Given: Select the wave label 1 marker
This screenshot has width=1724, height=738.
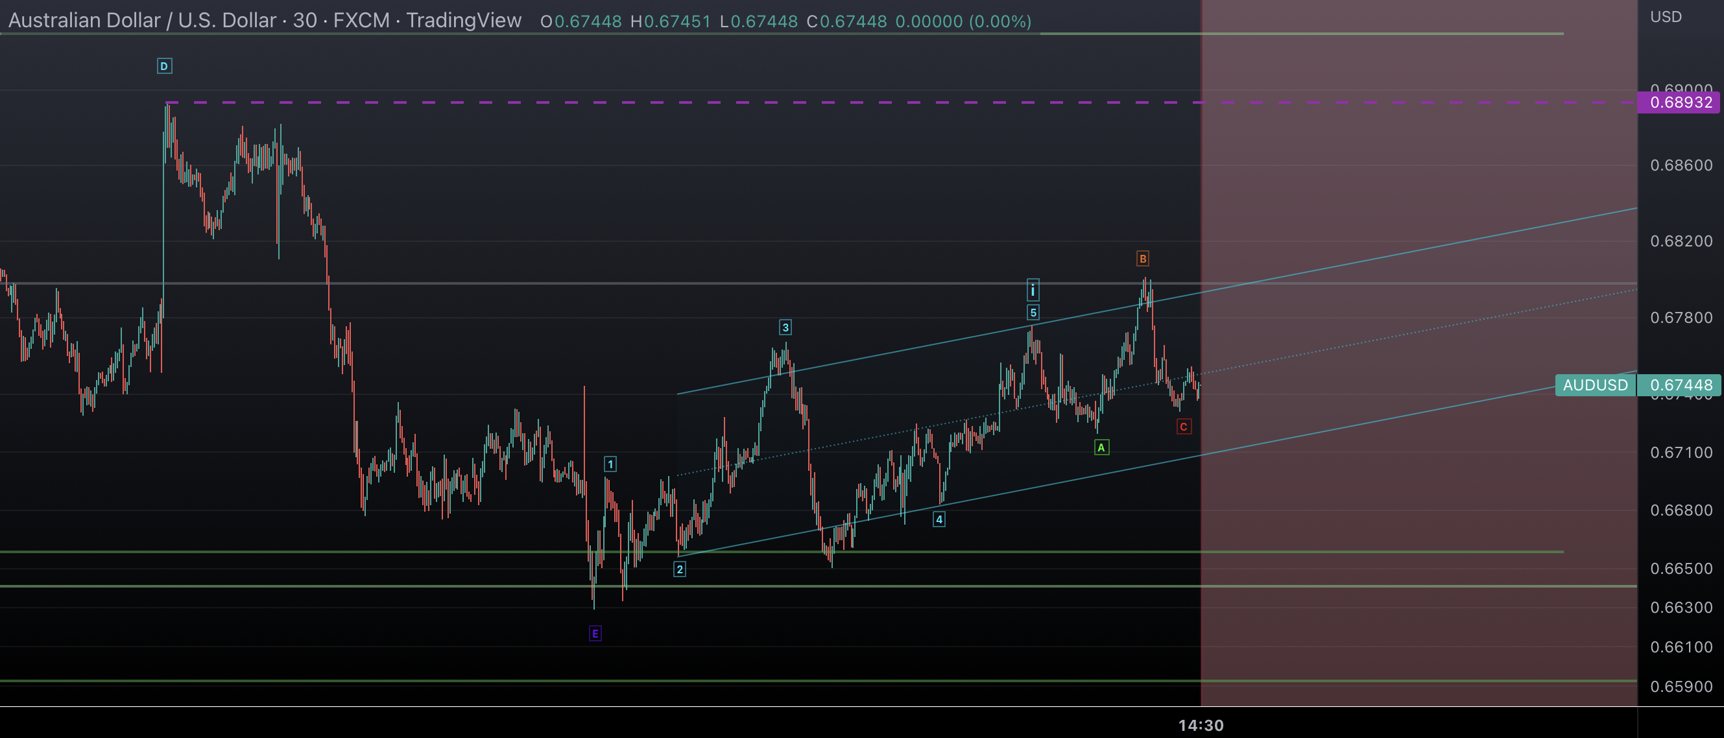Looking at the screenshot, I should (610, 464).
